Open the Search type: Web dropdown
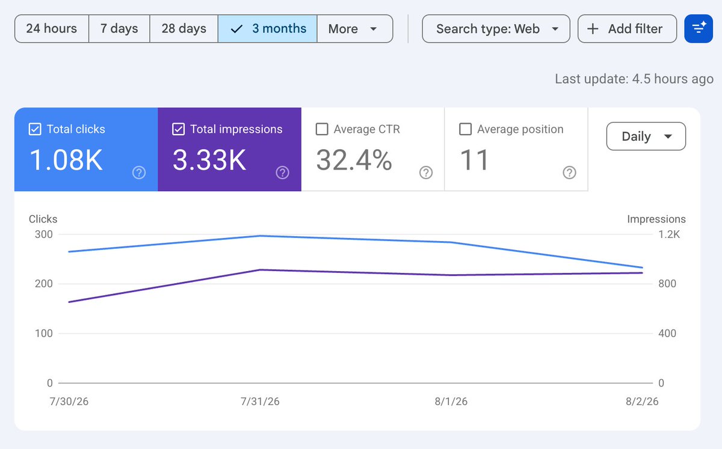This screenshot has width=722, height=449. point(496,29)
